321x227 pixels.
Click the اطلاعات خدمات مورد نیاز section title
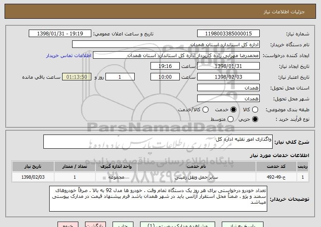coord(279,155)
